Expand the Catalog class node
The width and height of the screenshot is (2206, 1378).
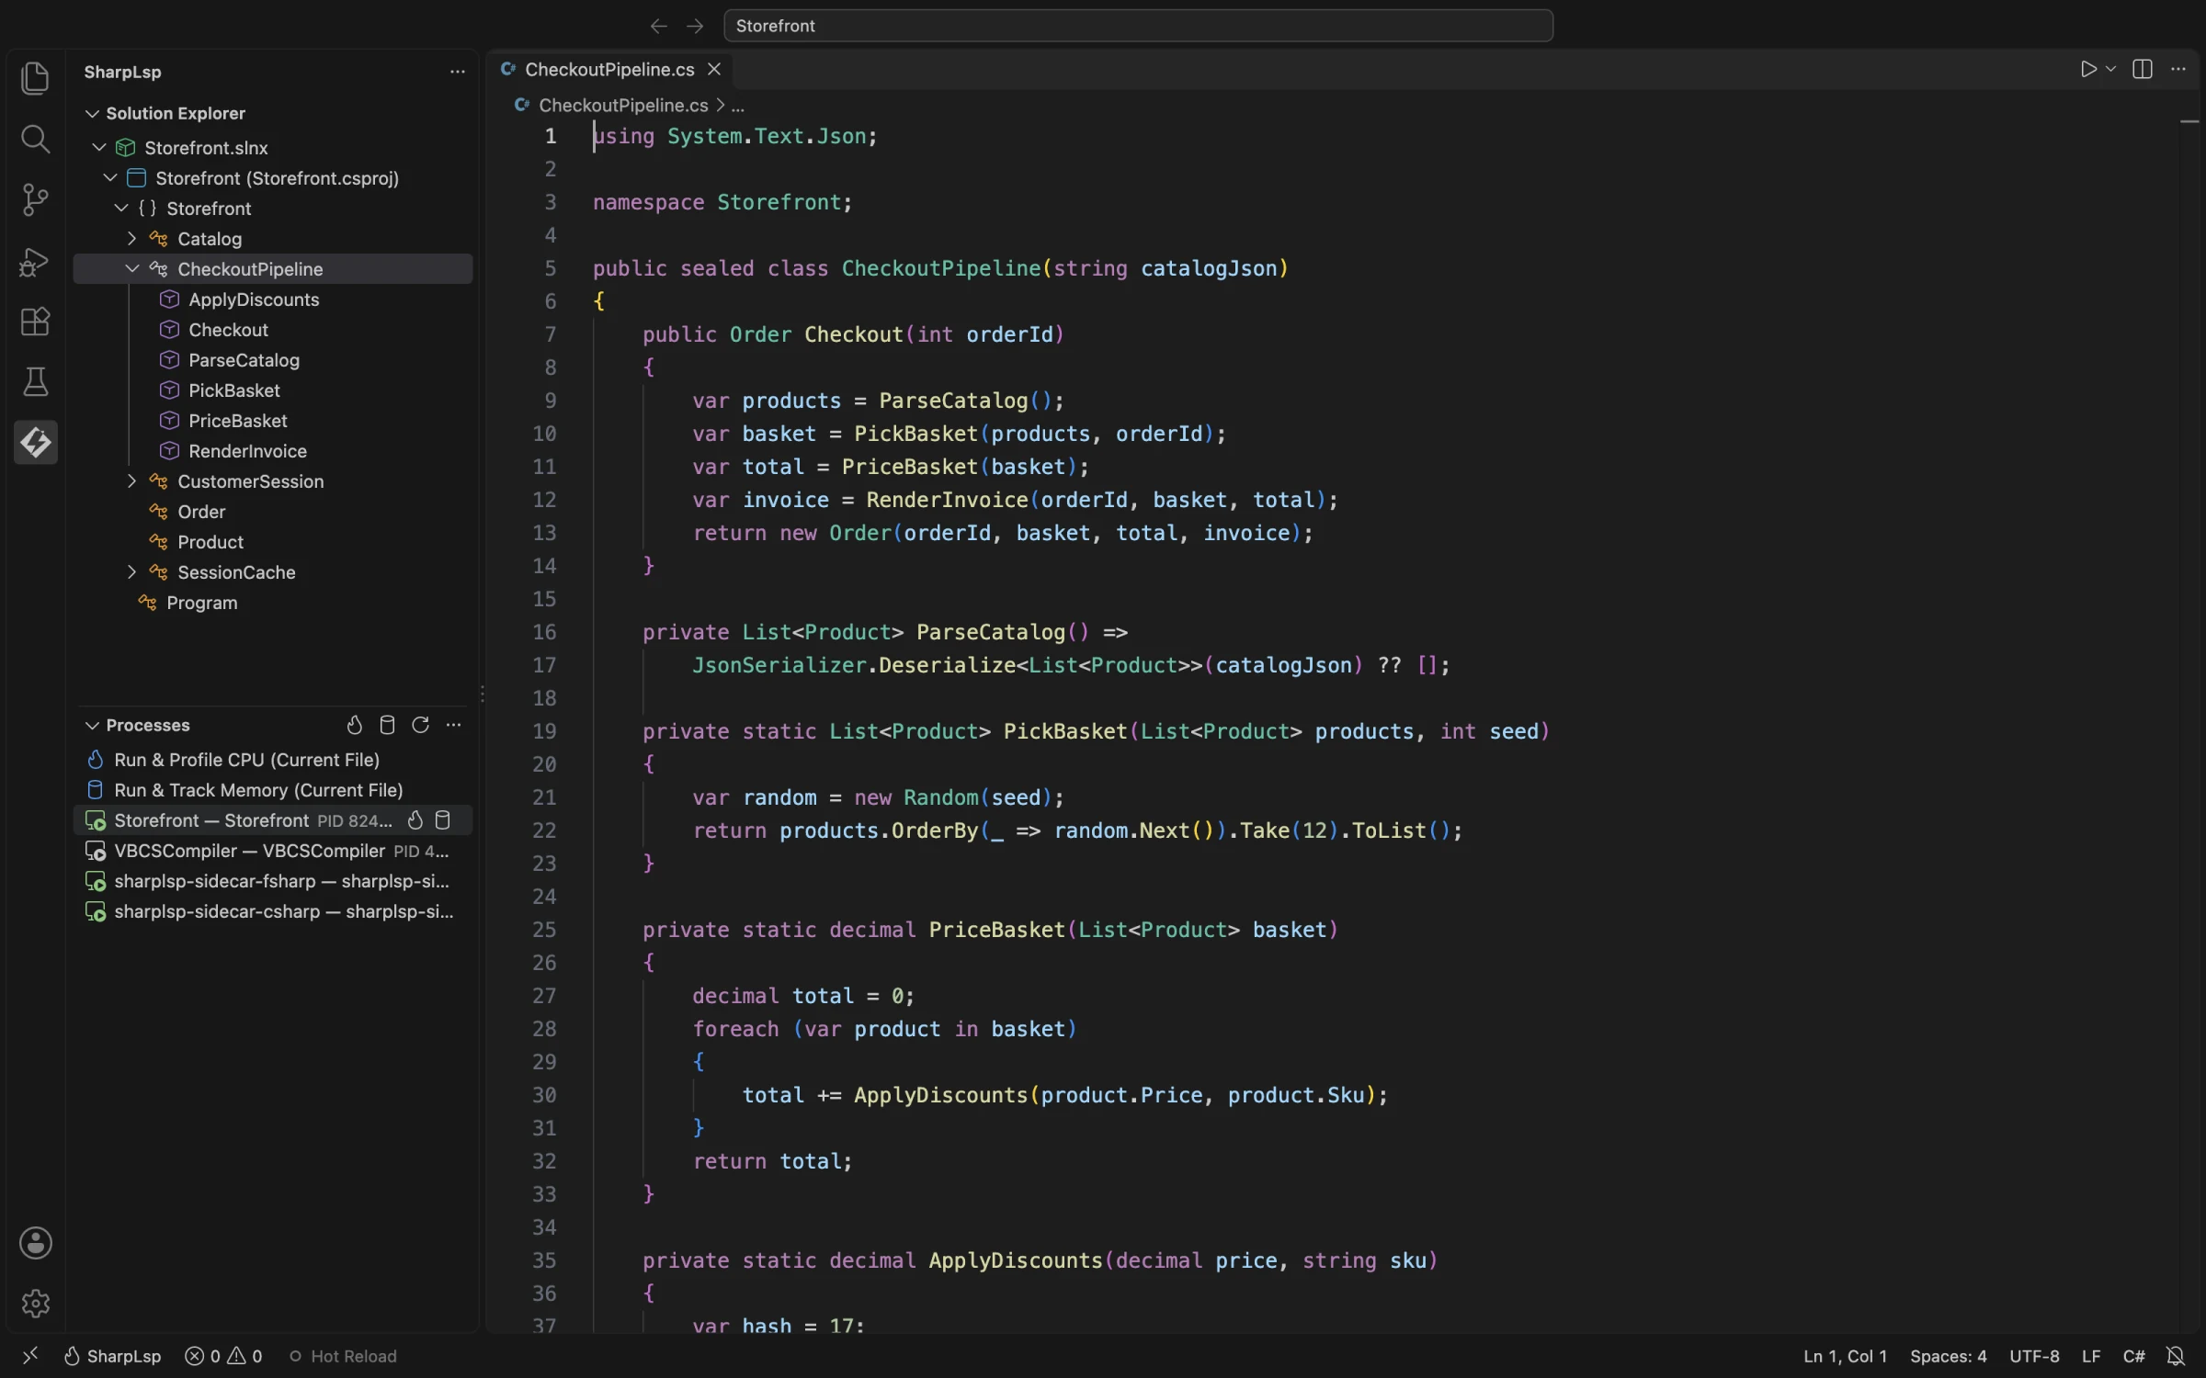tap(131, 239)
